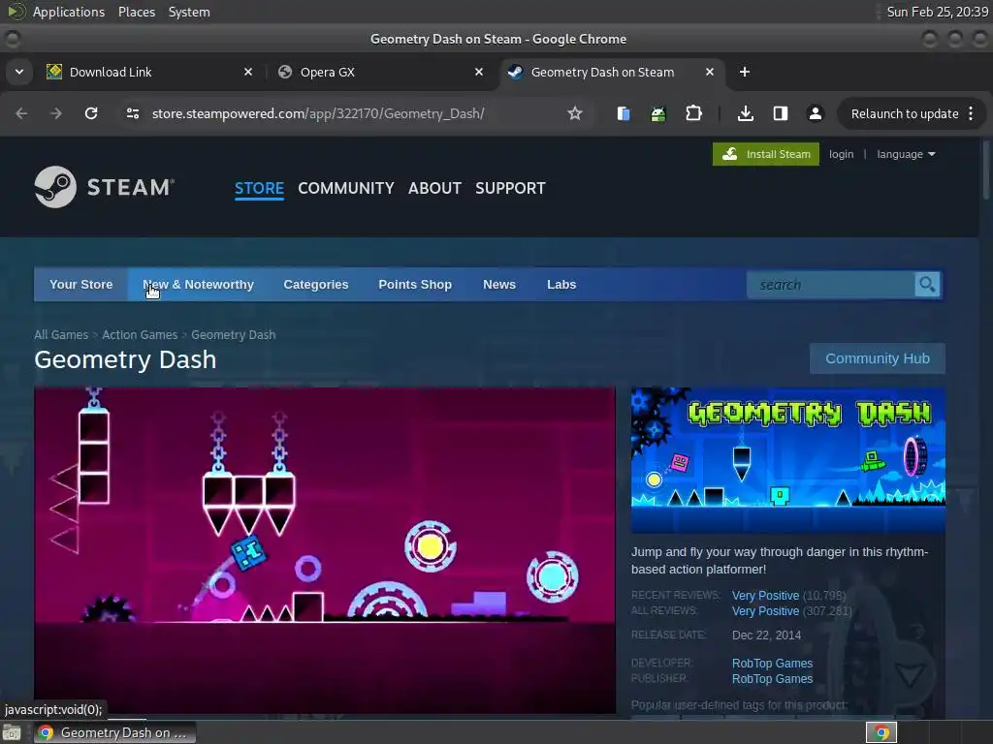This screenshot has width=993, height=744.
Task: Click the address bar URL
Action: coord(318,113)
